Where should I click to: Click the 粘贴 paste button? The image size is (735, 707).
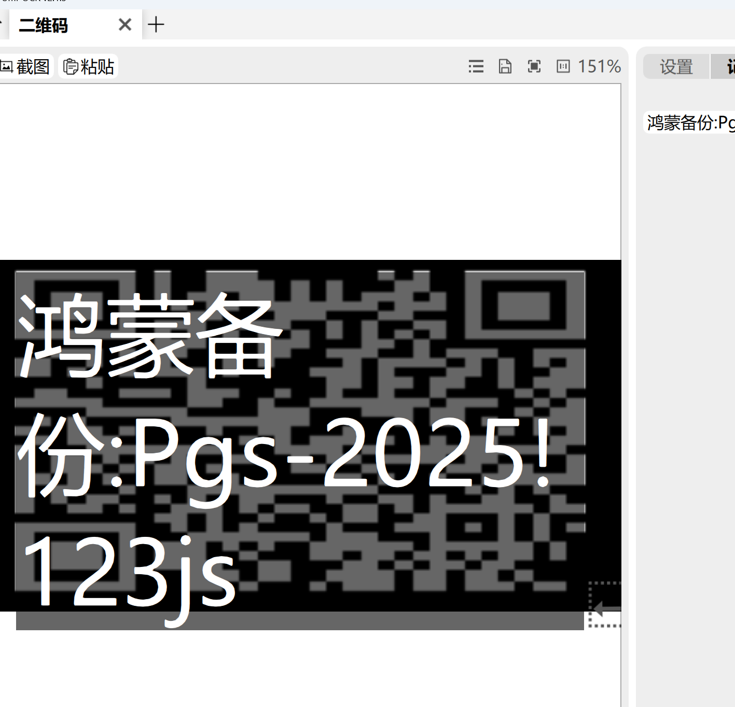coord(89,66)
